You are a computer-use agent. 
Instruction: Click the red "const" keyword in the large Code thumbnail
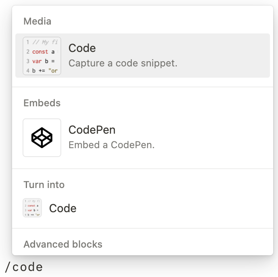[x=40, y=52]
